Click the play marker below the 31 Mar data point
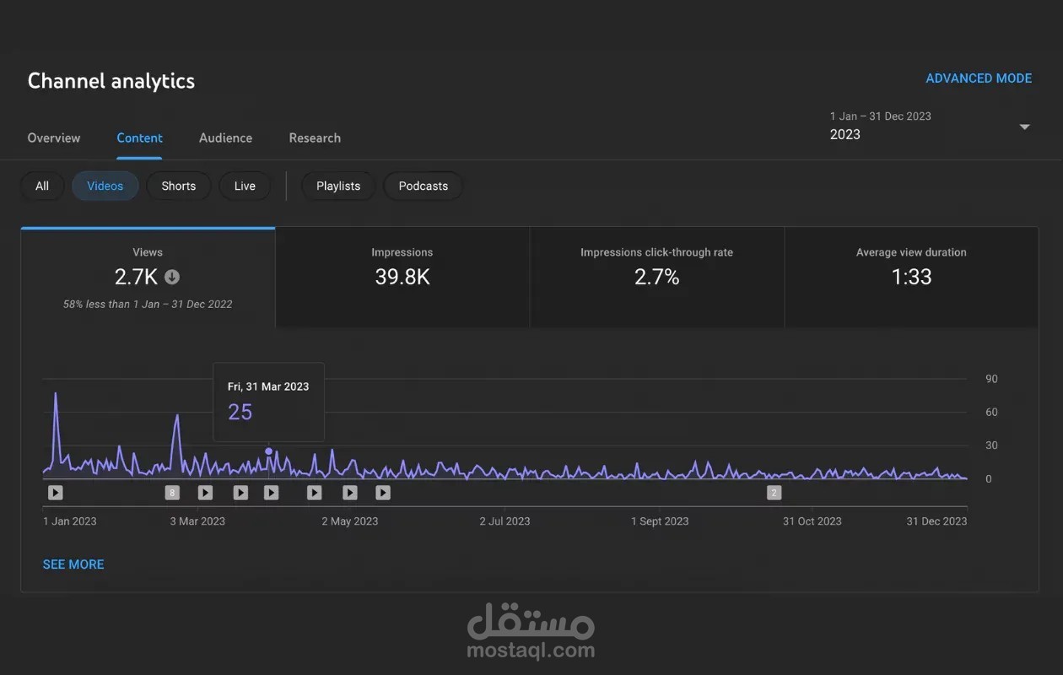The height and width of the screenshot is (675, 1063). click(x=271, y=493)
